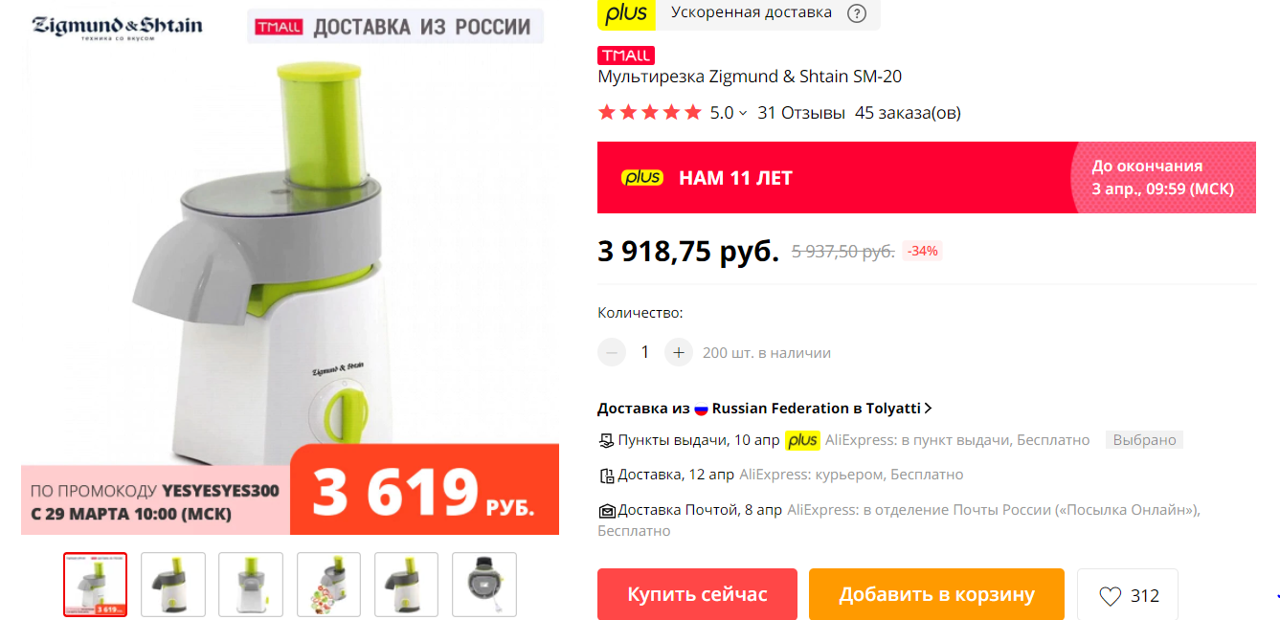Click the minus icon to decrease quantity

click(612, 352)
